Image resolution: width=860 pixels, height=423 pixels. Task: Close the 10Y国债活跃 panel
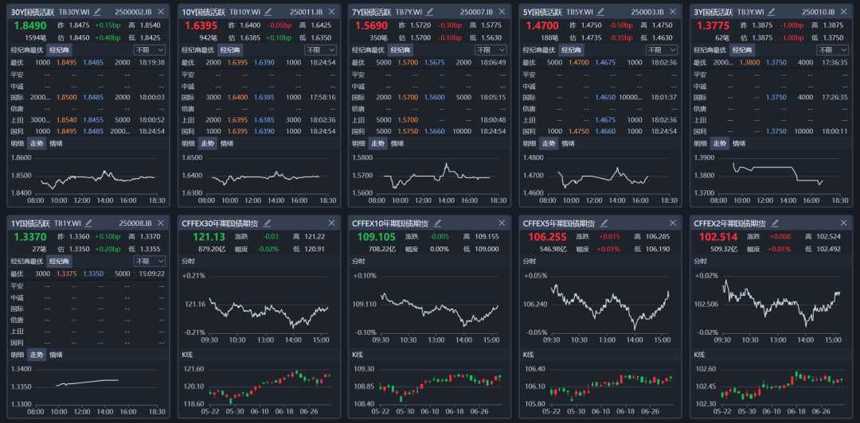[x=331, y=11]
